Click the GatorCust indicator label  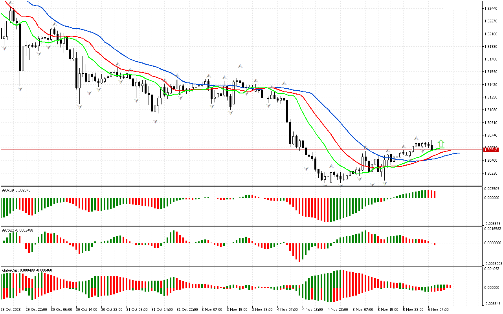[27, 270]
